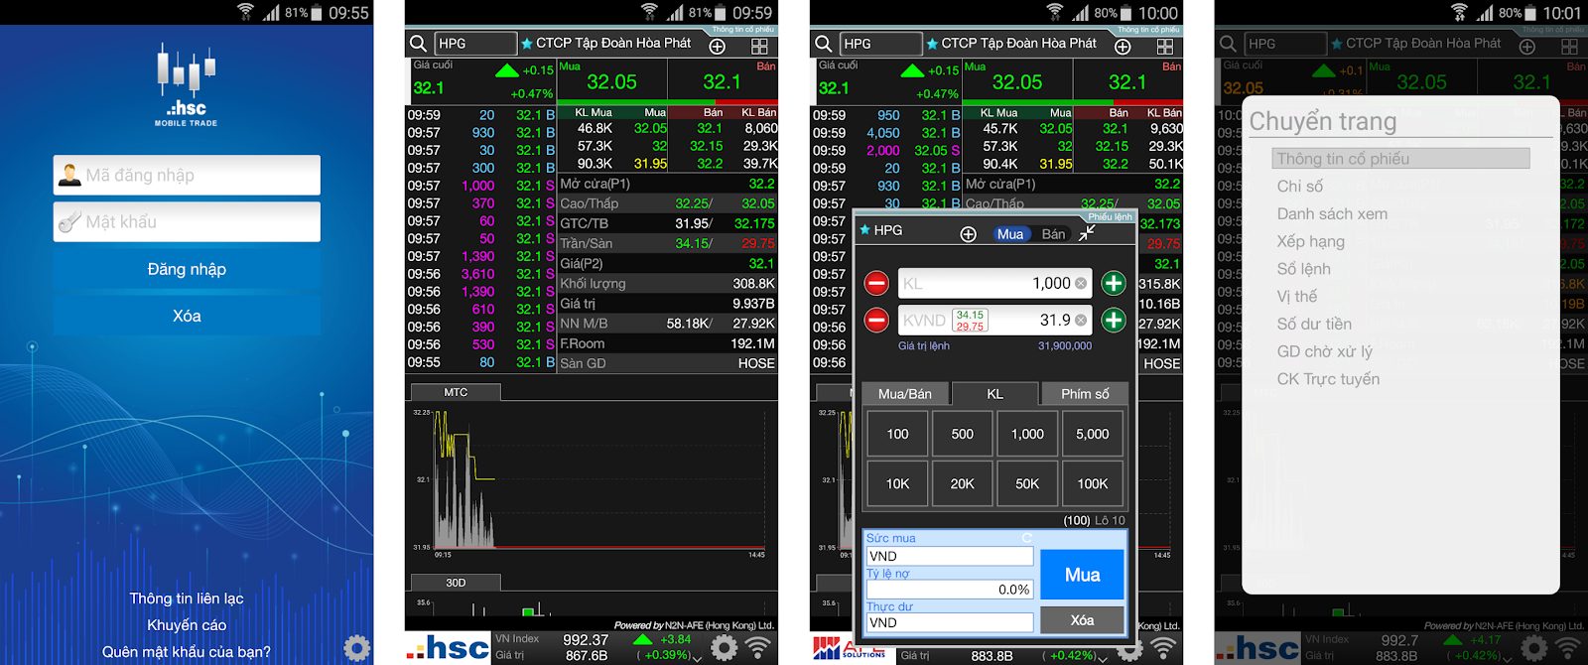The image size is (1588, 665).
Task: Focus the Mã đăng nhập field
Action: tap(187, 175)
